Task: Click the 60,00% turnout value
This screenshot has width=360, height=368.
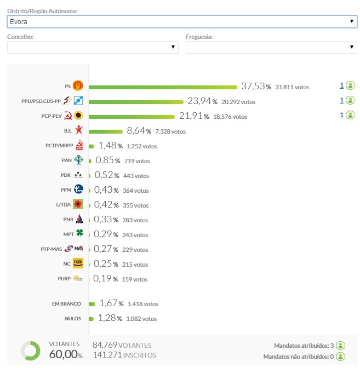Action: (66, 354)
